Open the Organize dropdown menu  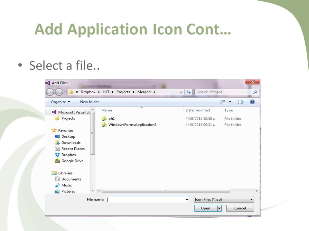tap(61, 102)
